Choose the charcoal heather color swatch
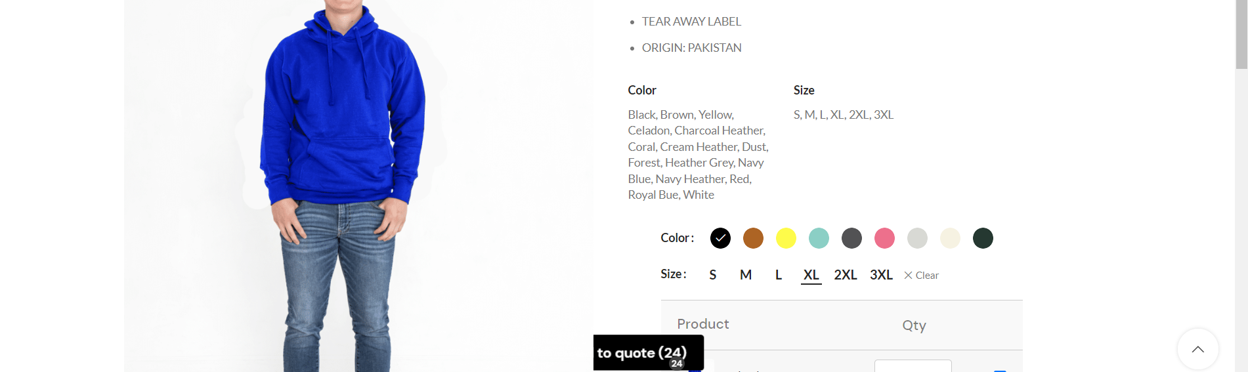Image resolution: width=1248 pixels, height=372 pixels. coord(851,238)
